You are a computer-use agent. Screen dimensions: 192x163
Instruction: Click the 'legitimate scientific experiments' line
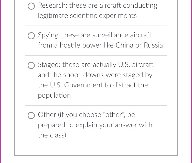pos(87,16)
